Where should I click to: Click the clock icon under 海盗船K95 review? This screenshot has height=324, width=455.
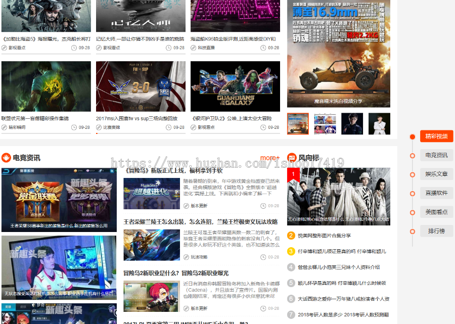pos(263,48)
